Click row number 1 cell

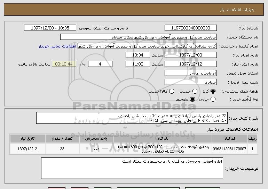(252, 149)
